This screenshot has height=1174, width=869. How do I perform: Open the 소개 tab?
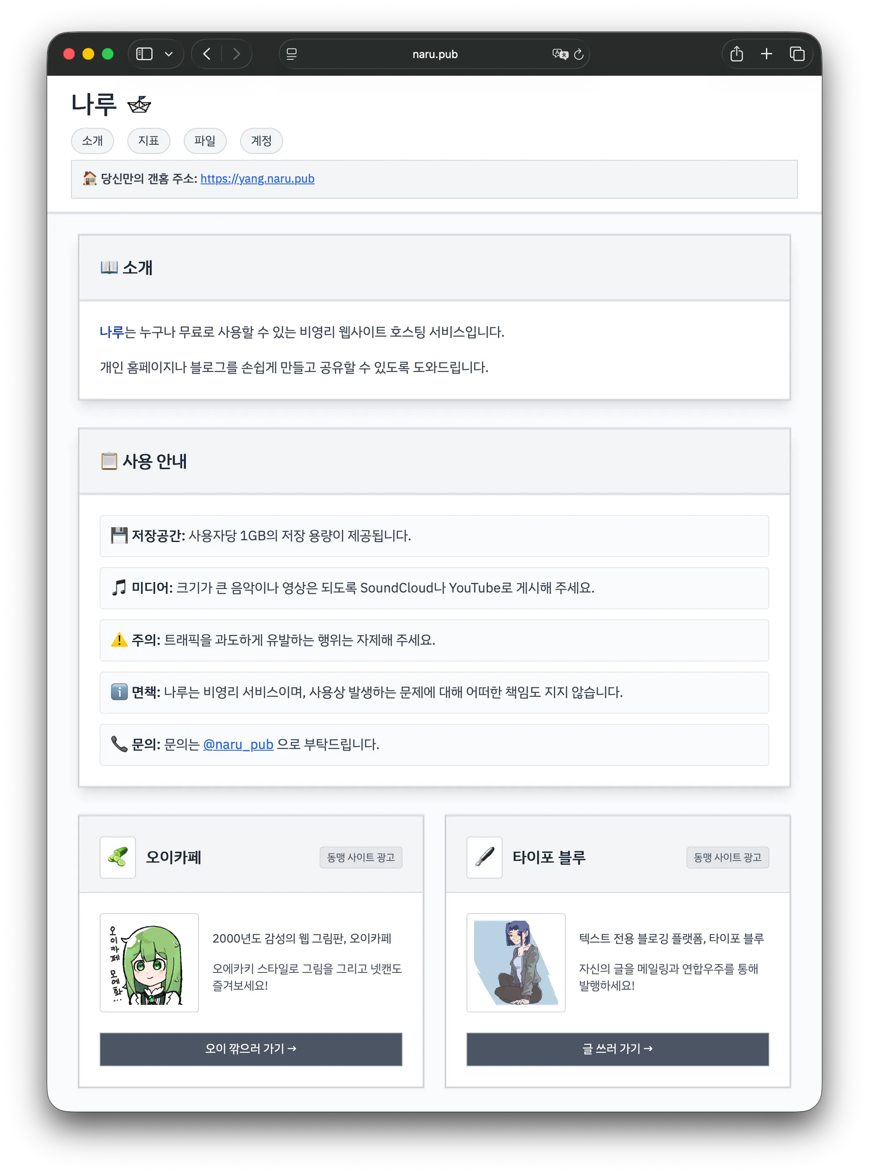93,141
